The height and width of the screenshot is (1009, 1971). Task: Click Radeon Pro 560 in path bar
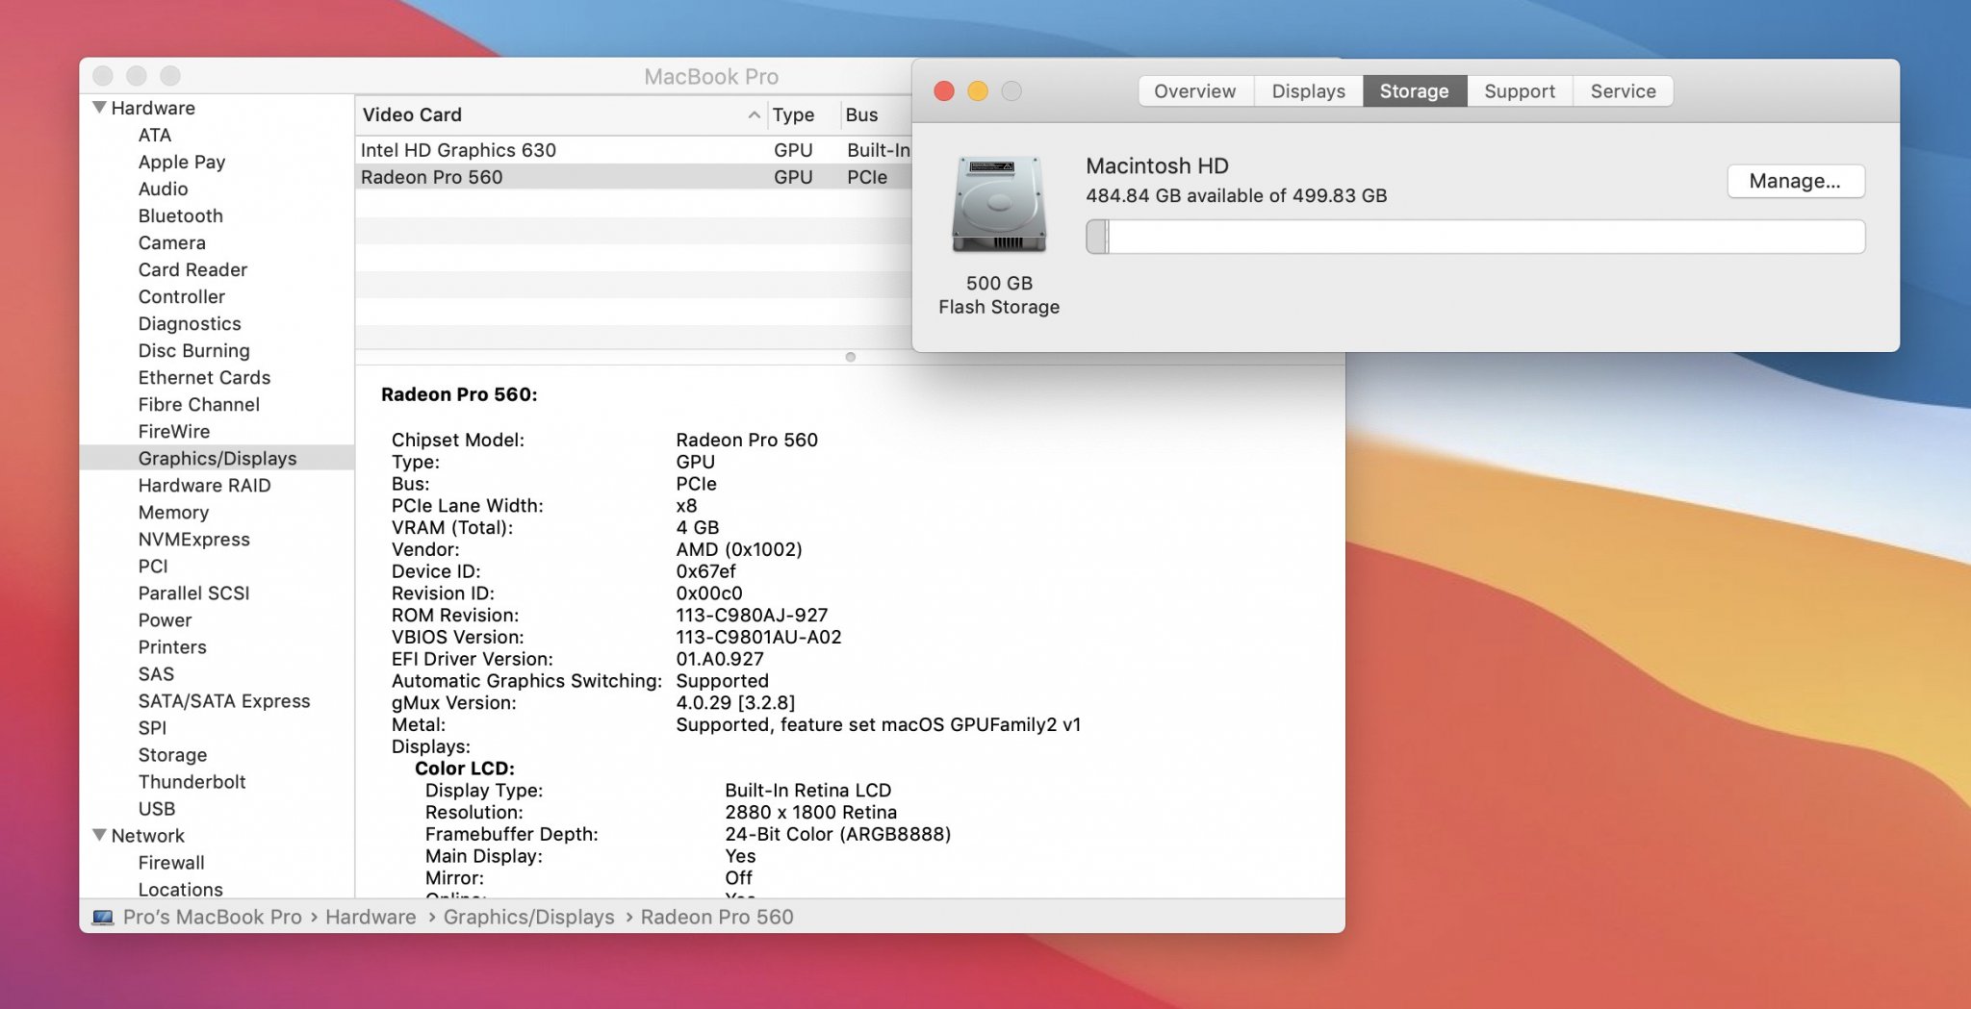point(717,917)
